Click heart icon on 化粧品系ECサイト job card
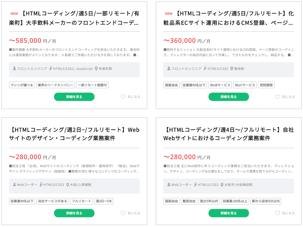The width and height of the screenshot is (303, 227). 278,97
